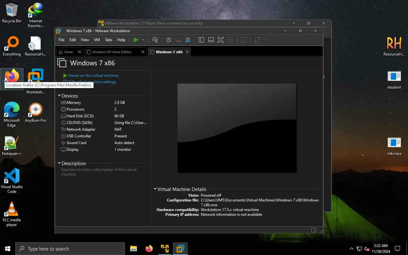The image size is (408, 255).
Task: Close the Windows 7 x86 tab
Action: point(187,52)
